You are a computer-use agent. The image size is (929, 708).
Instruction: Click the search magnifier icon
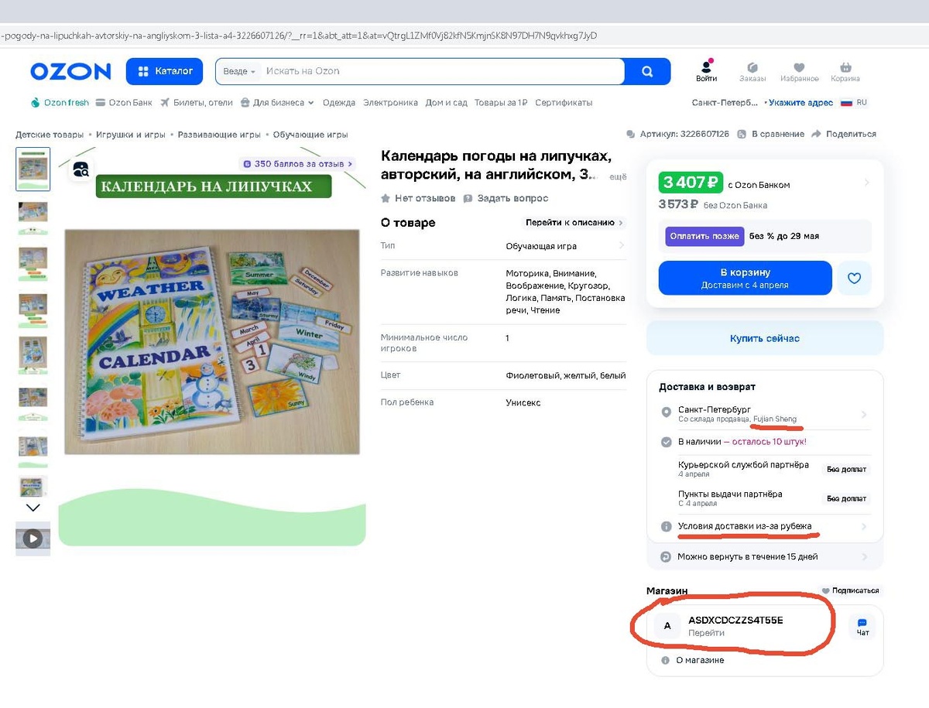click(x=648, y=71)
